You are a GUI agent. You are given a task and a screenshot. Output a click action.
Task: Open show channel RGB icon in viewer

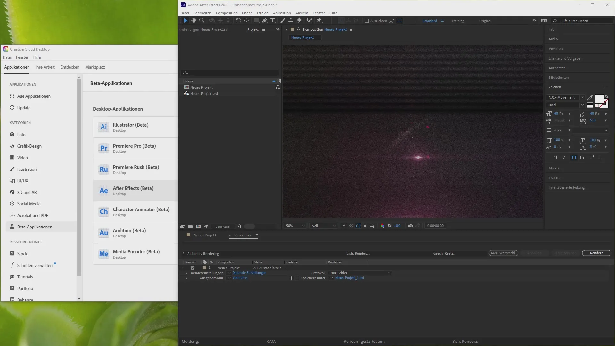(x=382, y=226)
